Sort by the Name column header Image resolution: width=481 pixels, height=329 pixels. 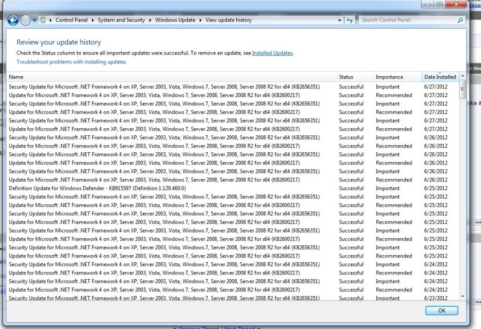pyautogui.click(x=171, y=77)
